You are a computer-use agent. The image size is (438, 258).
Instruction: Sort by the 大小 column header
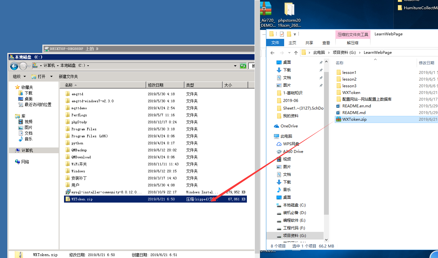(x=234, y=85)
